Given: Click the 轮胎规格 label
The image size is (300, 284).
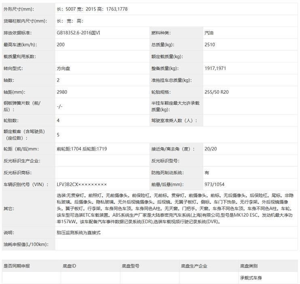Looking at the screenshot, I should [161, 92].
